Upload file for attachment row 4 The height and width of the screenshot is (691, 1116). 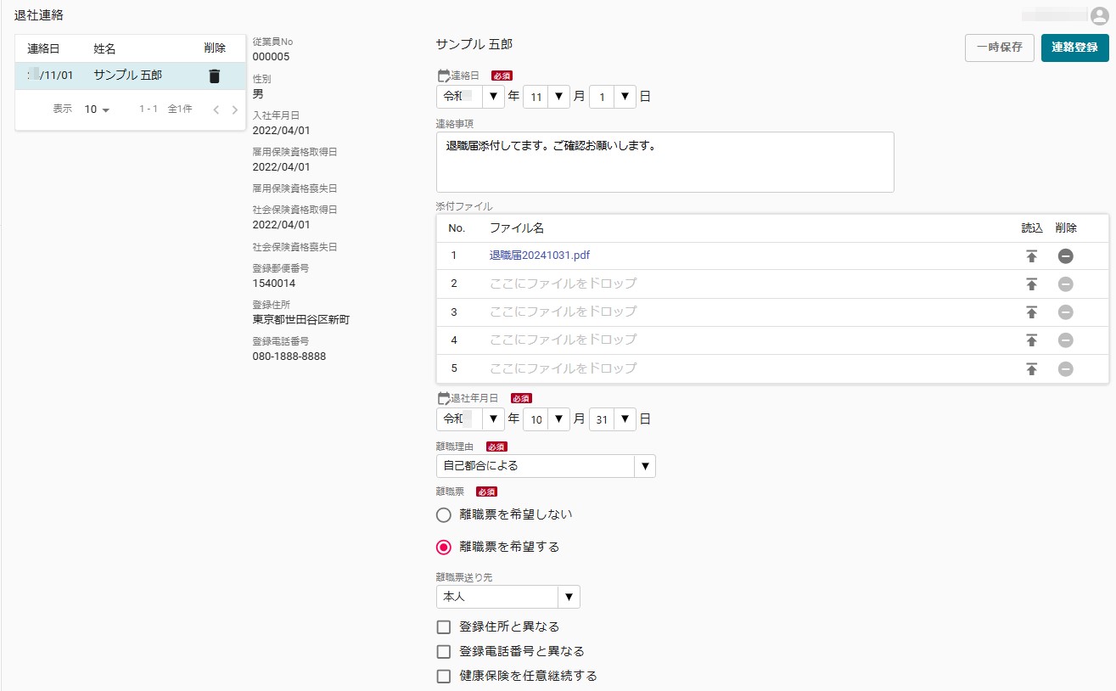pyautogui.click(x=1032, y=340)
